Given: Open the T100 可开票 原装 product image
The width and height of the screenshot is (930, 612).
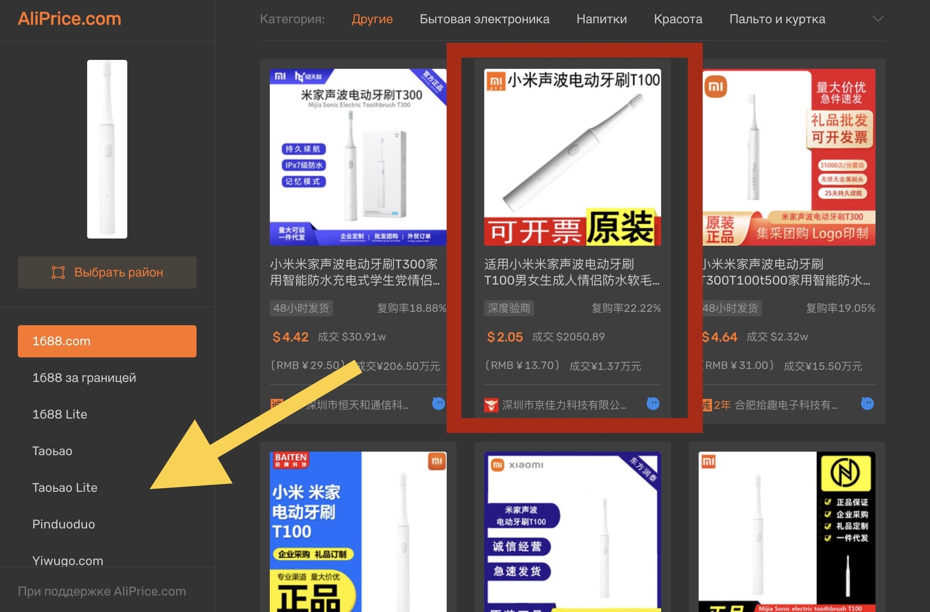Looking at the screenshot, I should [572, 157].
